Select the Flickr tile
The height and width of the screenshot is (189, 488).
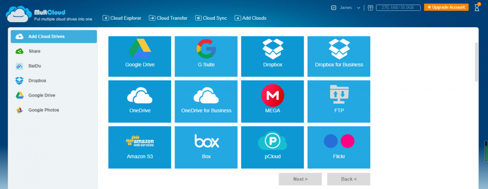click(x=339, y=147)
